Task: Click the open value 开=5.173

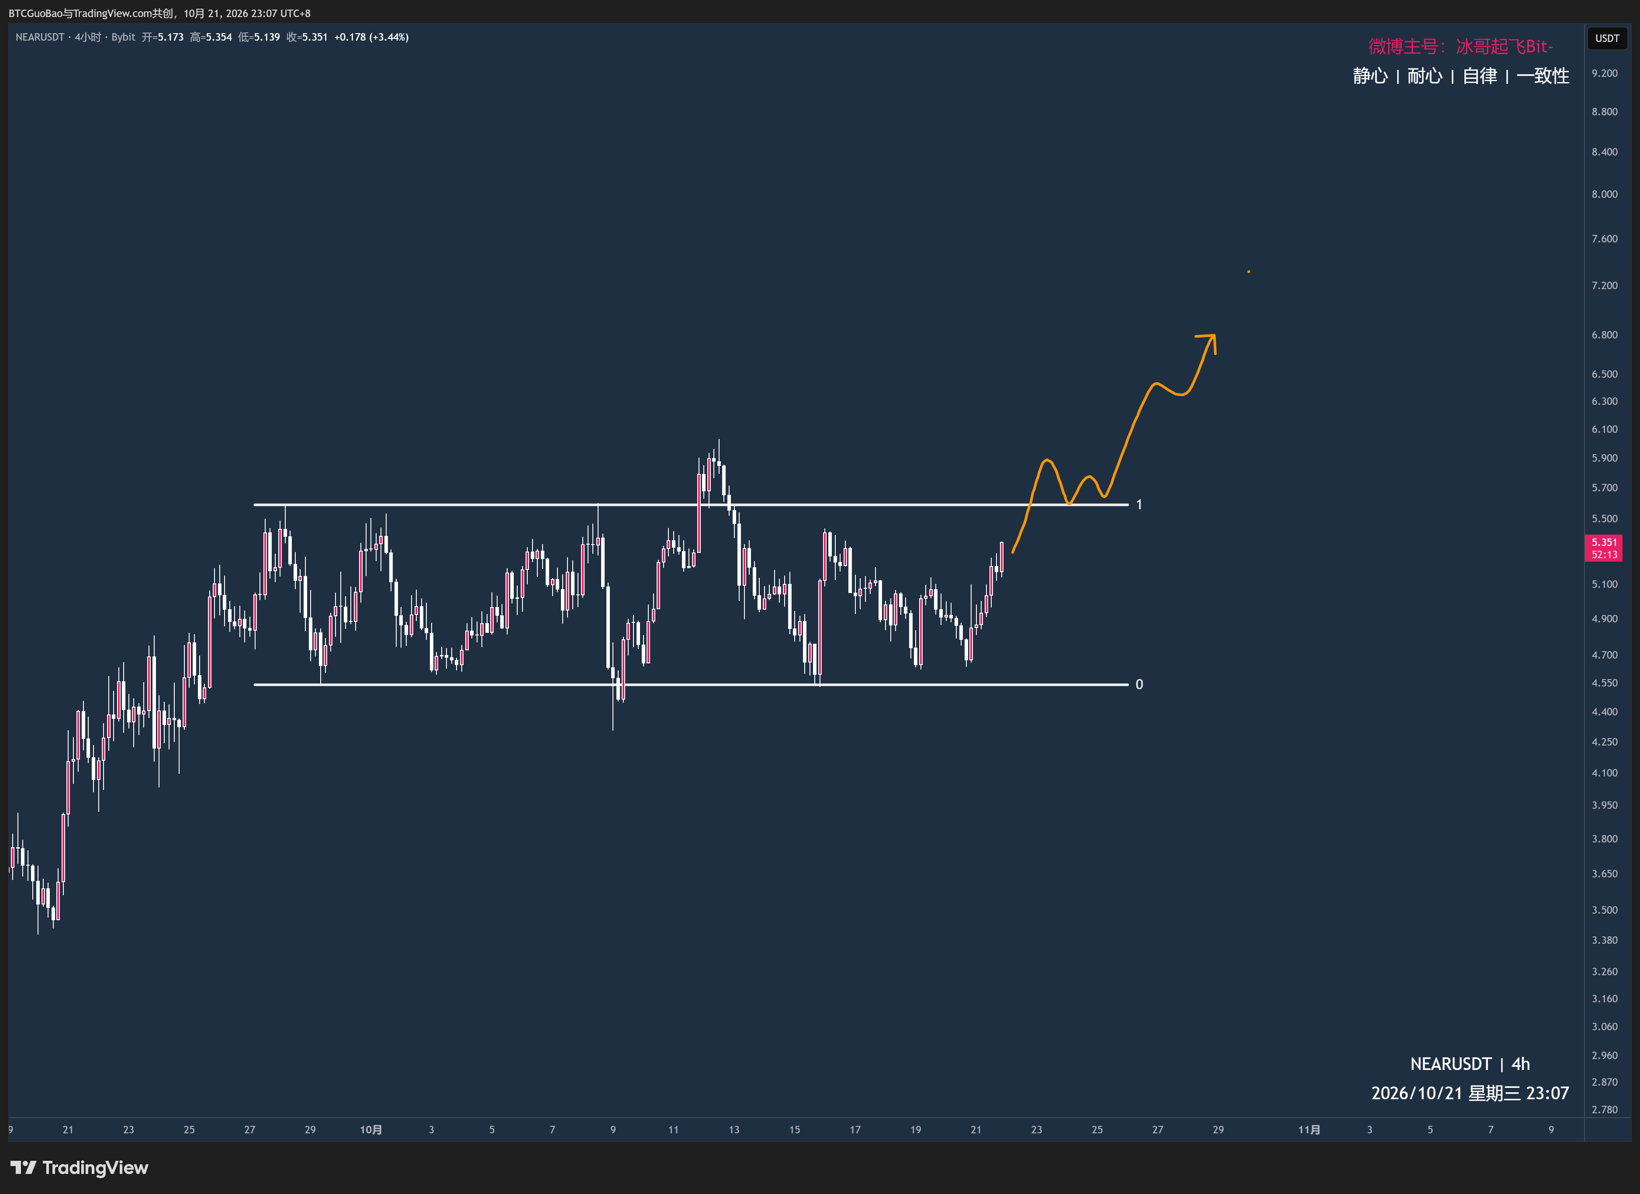Action: pyautogui.click(x=163, y=37)
